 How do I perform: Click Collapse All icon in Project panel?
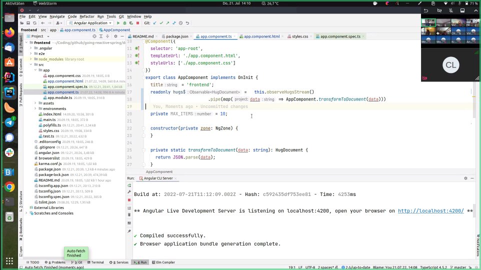click(107, 36)
